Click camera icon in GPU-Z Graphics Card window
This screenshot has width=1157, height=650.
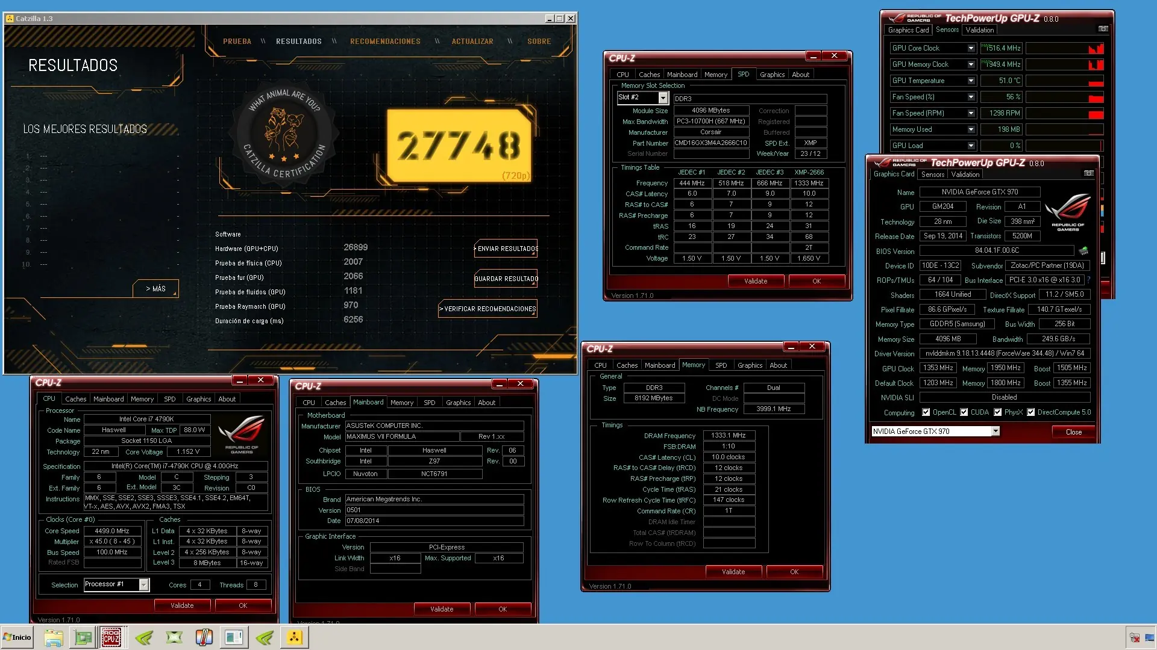coord(1088,173)
